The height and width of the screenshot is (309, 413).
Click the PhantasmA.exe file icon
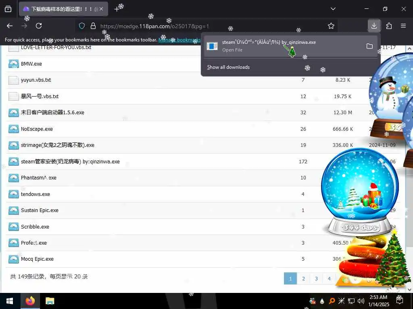click(x=13, y=178)
